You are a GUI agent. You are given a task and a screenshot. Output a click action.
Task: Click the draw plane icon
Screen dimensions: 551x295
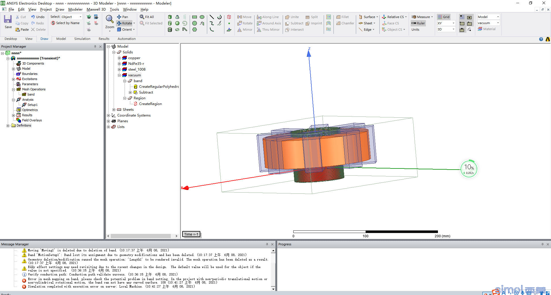229,30
